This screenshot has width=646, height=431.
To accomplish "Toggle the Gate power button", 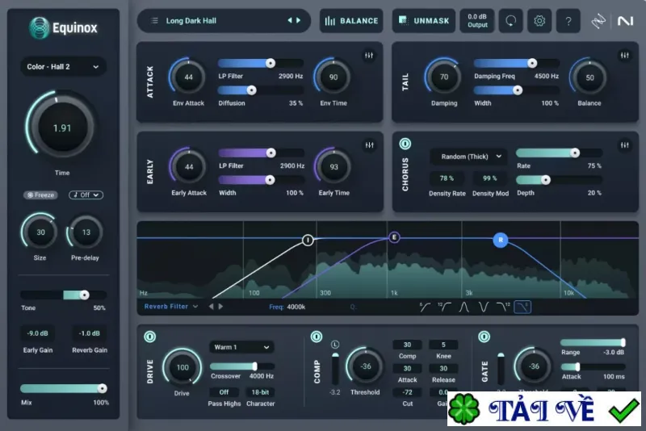I will pos(484,337).
